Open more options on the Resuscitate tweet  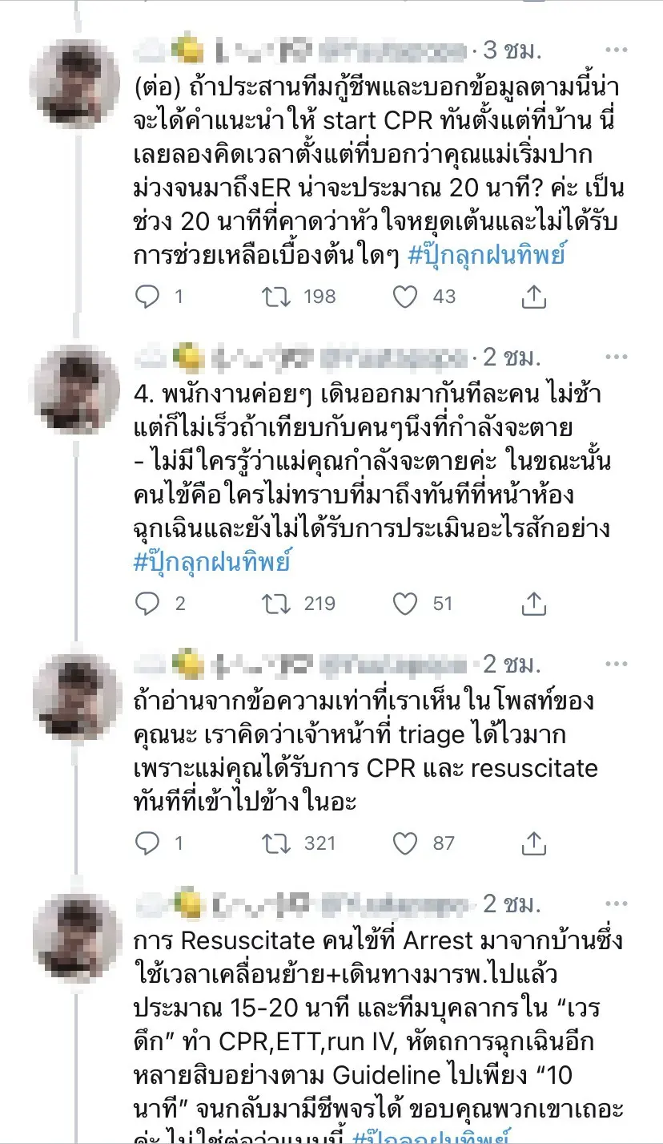[x=616, y=903]
